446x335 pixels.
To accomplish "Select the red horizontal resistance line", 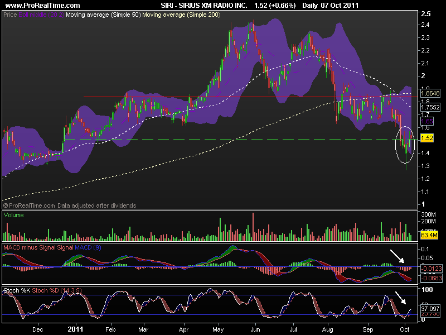I will point(250,97).
